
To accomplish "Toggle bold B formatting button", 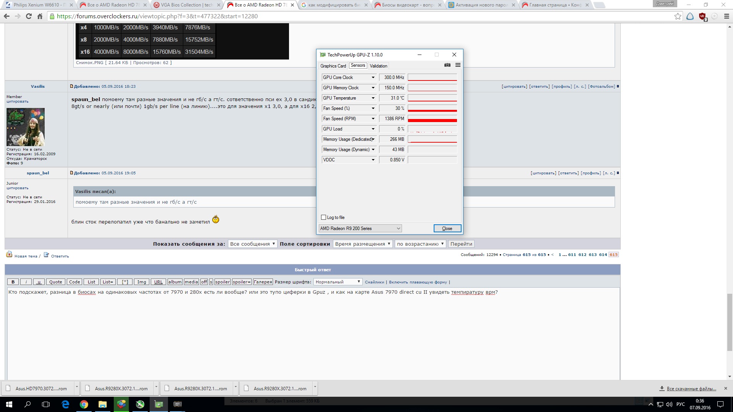I will click(x=13, y=282).
